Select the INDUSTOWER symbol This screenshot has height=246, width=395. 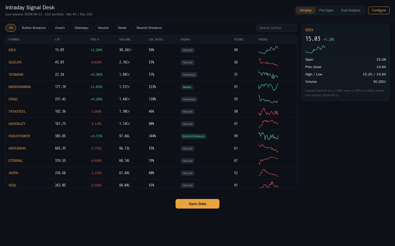click(x=19, y=136)
